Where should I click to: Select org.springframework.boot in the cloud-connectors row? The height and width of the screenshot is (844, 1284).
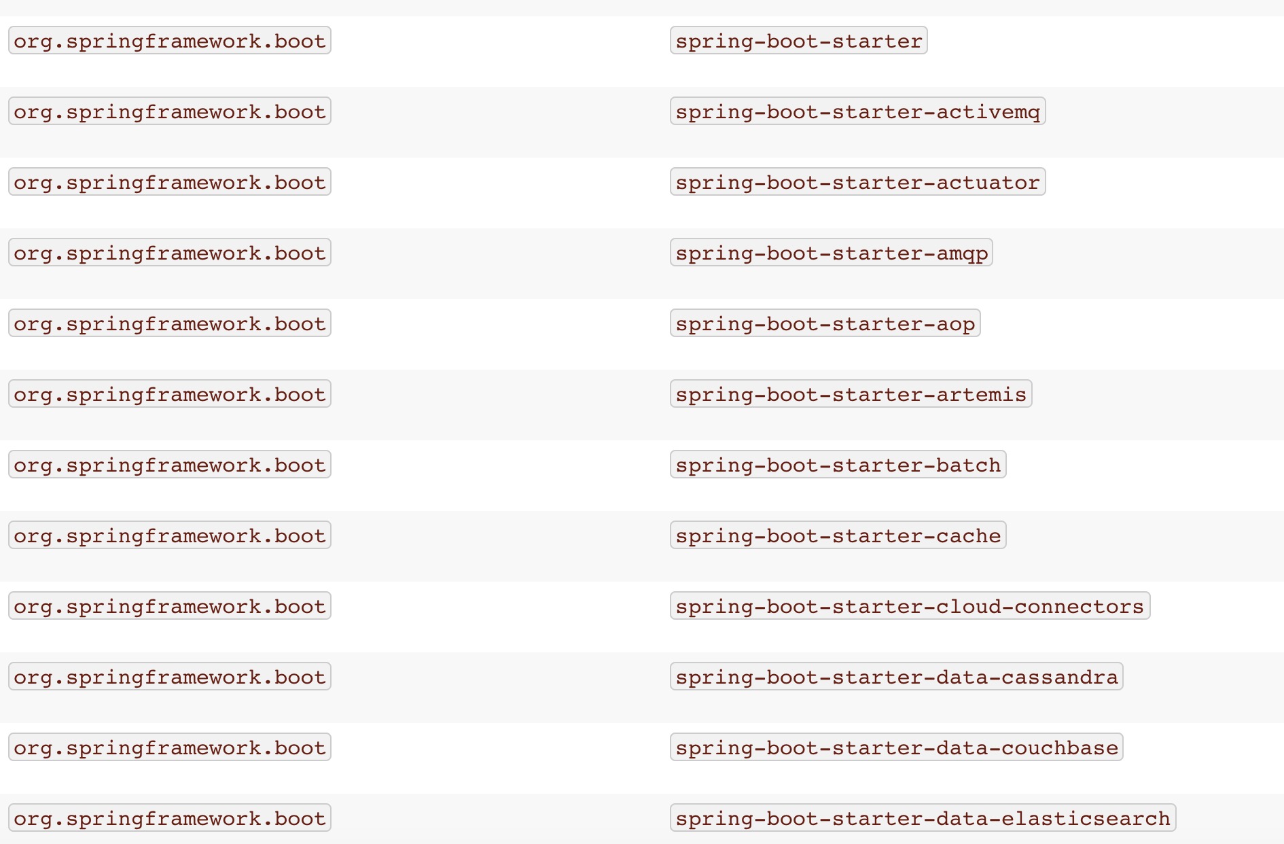click(x=169, y=606)
